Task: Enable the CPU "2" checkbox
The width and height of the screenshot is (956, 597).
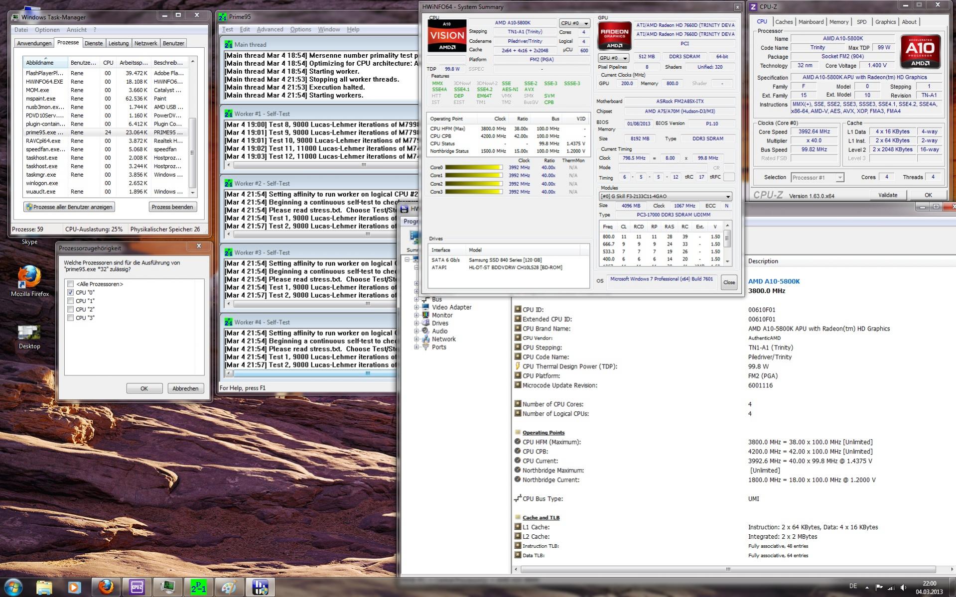Action: tap(71, 309)
